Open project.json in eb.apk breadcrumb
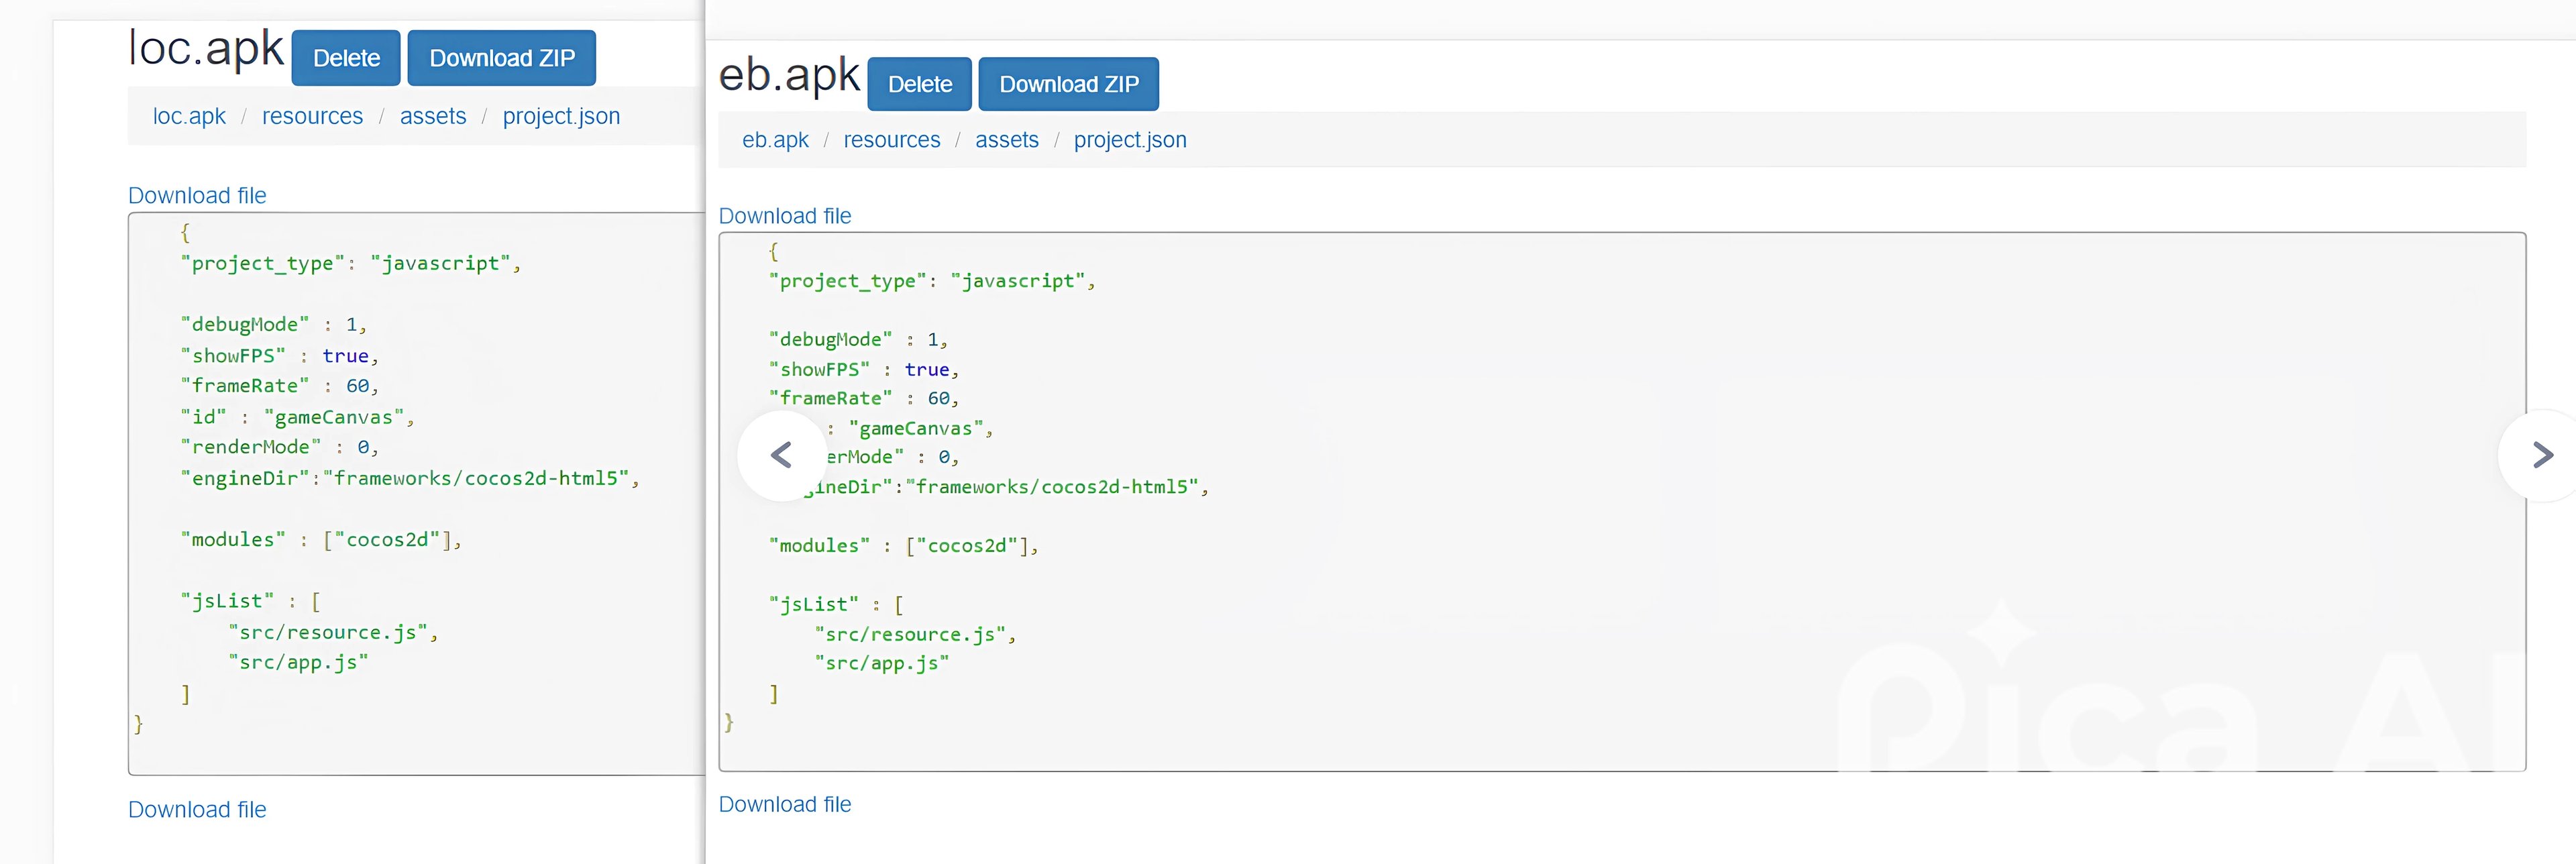Screen dimensions: 2576x864 tap(1130, 140)
